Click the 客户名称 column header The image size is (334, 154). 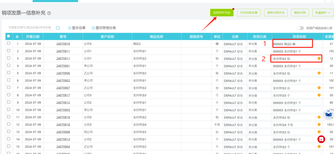pyautogui.click(x=108, y=37)
